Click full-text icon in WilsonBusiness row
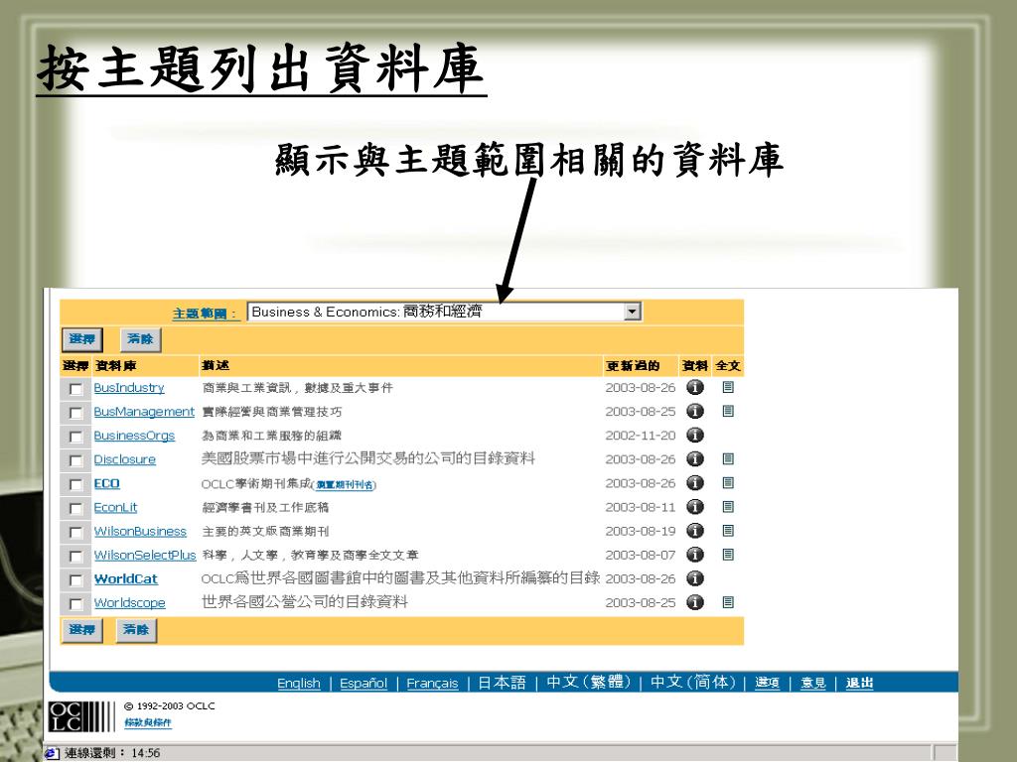Screen dimensions: 1017x762 pos(728,532)
